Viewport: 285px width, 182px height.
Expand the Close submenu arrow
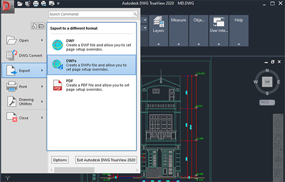tap(42, 118)
